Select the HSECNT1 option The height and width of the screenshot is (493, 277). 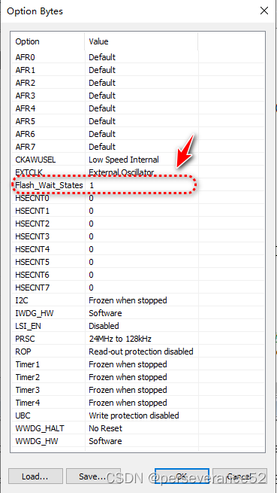point(32,211)
